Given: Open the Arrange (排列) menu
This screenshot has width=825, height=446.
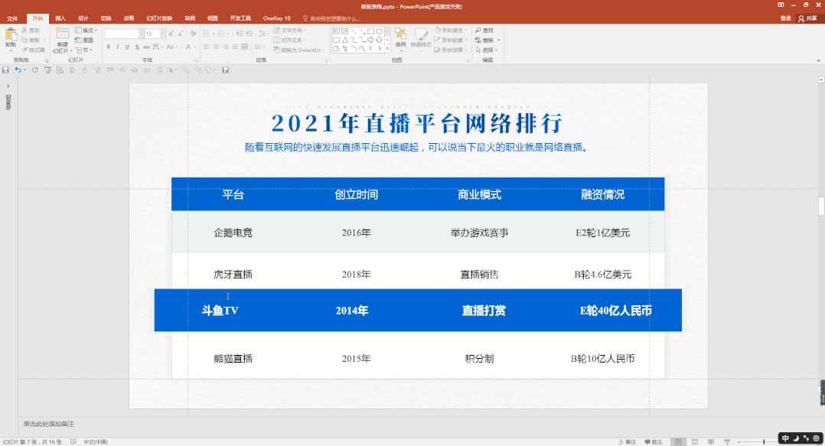Looking at the screenshot, I should (400, 38).
